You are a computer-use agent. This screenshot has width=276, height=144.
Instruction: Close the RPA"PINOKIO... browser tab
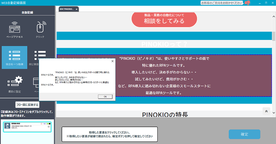(x=77, y=9)
